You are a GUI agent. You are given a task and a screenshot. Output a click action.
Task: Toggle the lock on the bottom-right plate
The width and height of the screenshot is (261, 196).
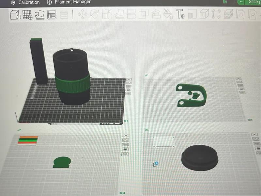pyautogui.click(x=258, y=148)
